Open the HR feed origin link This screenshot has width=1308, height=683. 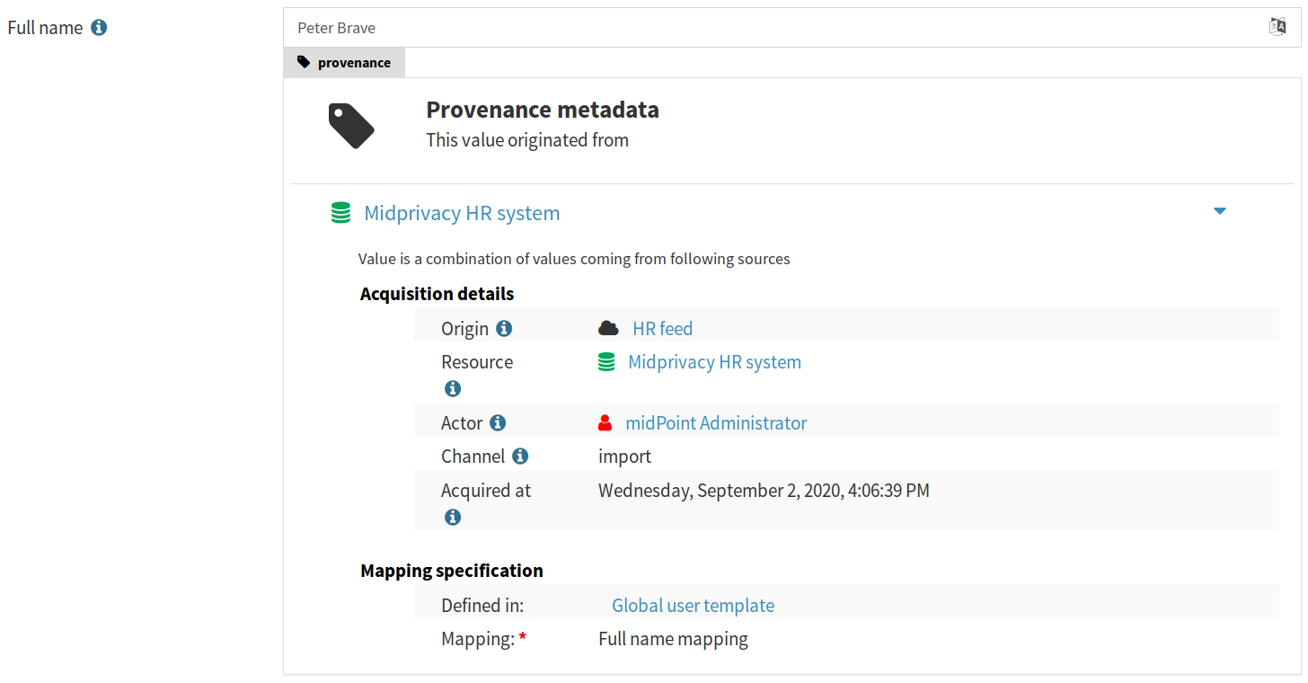662,328
